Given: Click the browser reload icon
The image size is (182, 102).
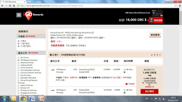Looking at the screenshot, I should coord(10,6).
